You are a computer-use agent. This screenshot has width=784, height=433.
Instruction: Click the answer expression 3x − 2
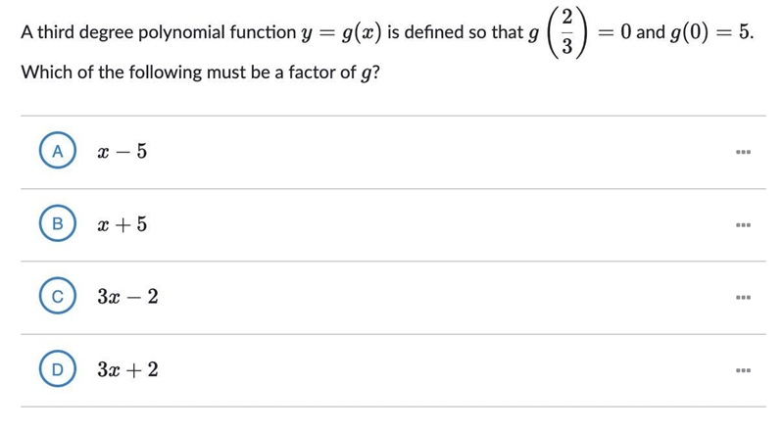pyautogui.click(x=128, y=297)
